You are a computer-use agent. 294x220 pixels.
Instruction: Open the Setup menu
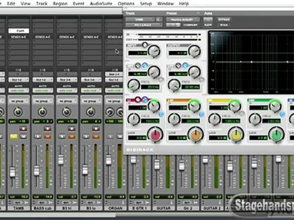tap(146, 4)
